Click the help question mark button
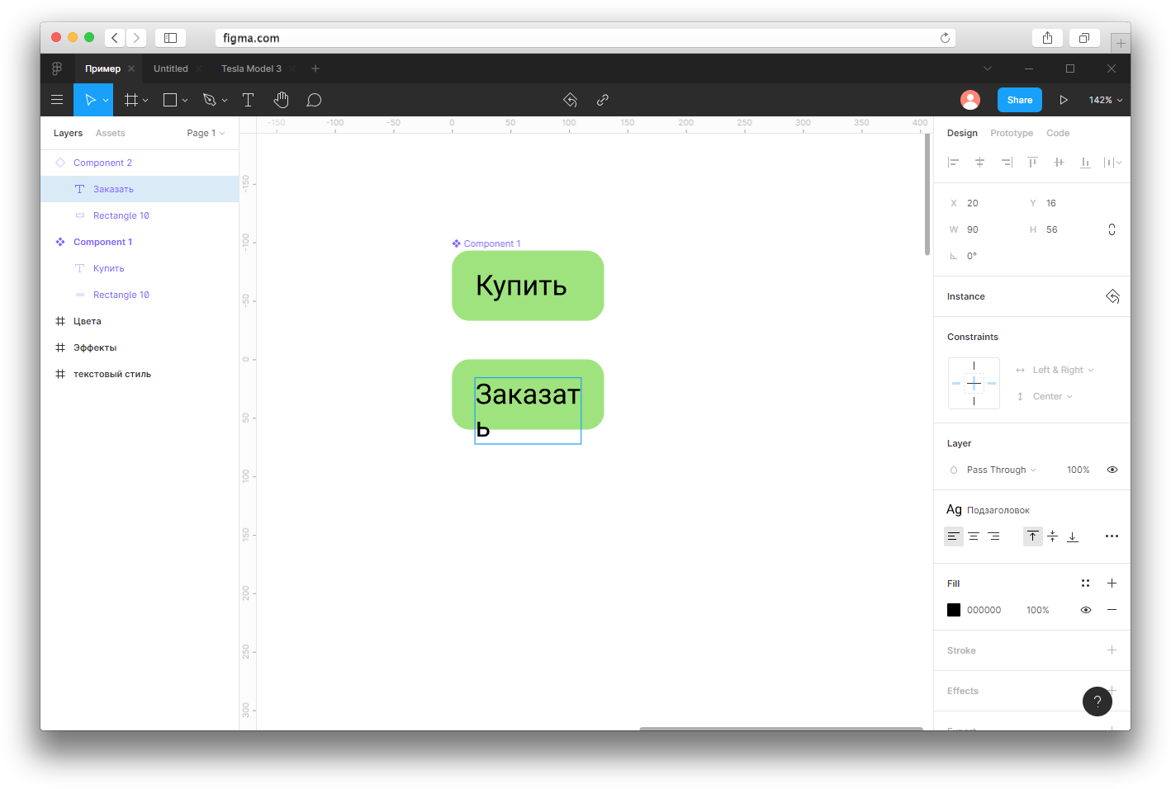Viewport: 1171px width, 789px height. click(x=1098, y=702)
